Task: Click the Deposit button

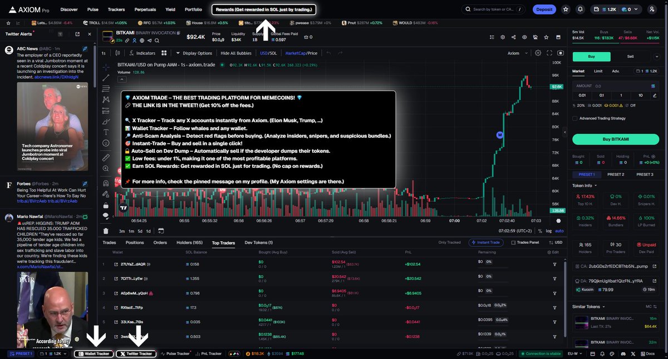Action: tap(544, 9)
